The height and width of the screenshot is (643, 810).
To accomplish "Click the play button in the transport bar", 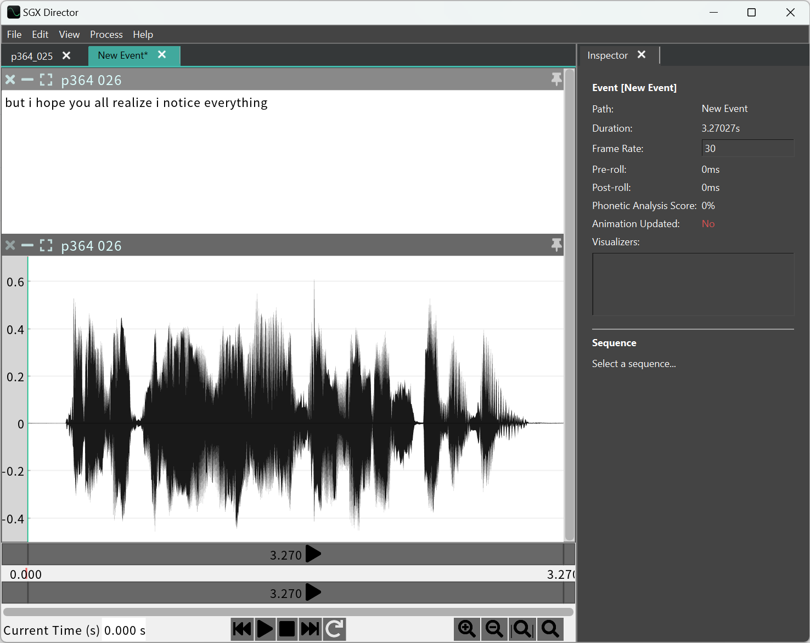I will pyautogui.click(x=265, y=629).
